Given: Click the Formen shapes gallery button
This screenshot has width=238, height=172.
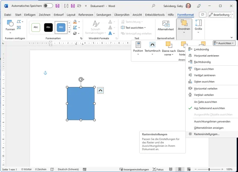Looking at the screenshot, I should click(x=10, y=26).
